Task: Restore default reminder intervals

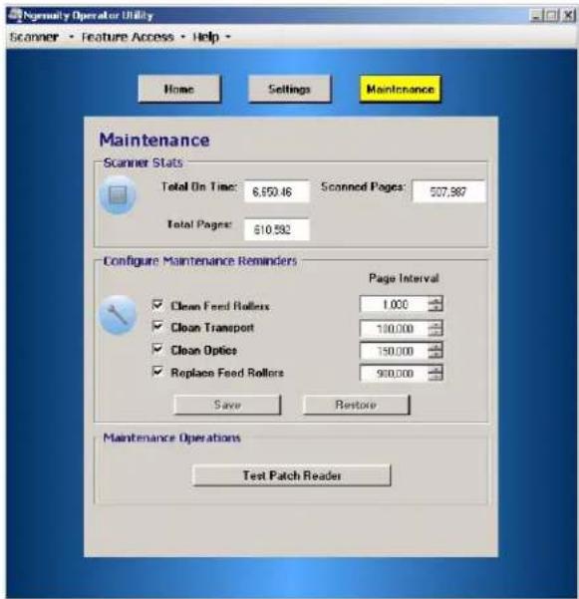Action: (356, 405)
